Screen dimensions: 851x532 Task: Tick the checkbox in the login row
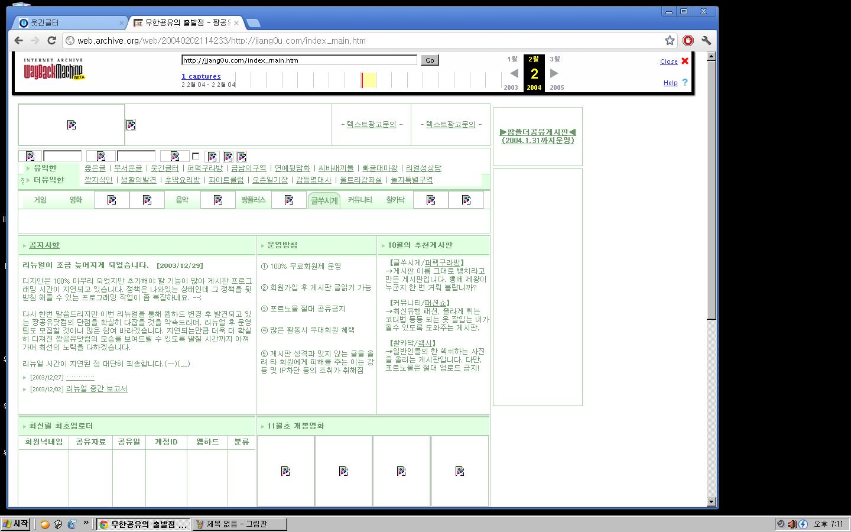click(x=196, y=156)
